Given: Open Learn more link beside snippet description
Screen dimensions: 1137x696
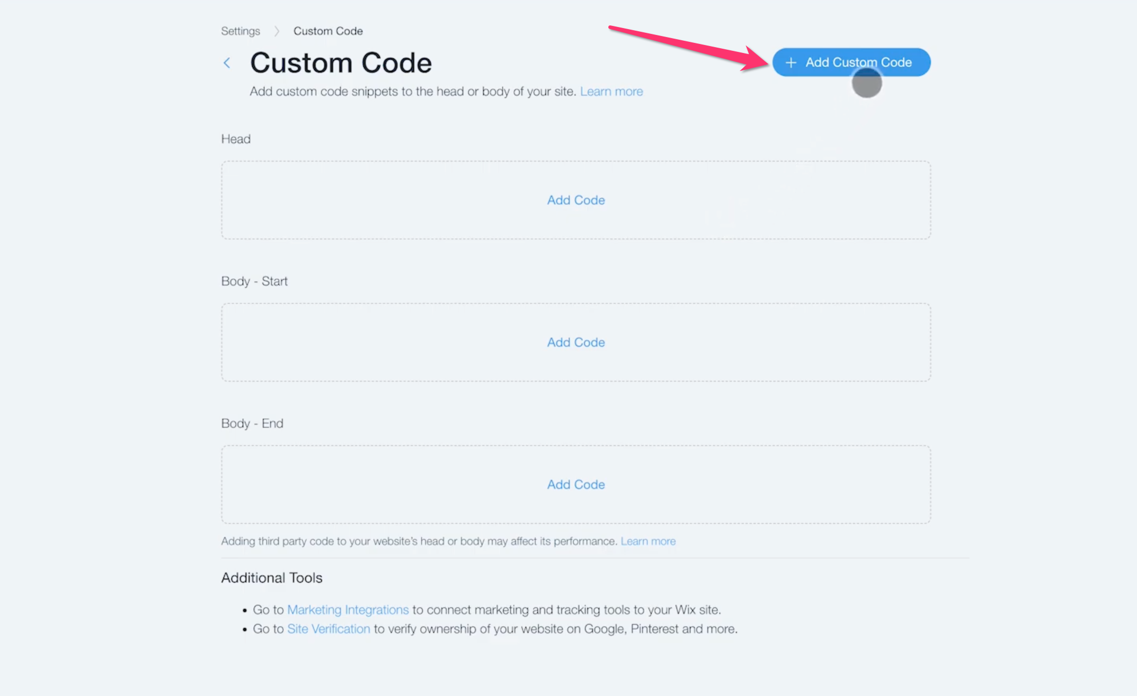Looking at the screenshot, I should (611, 92).
